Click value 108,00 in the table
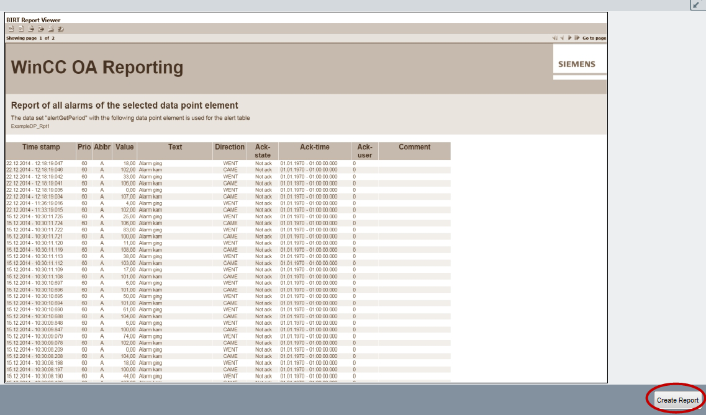 click(128, 249)
